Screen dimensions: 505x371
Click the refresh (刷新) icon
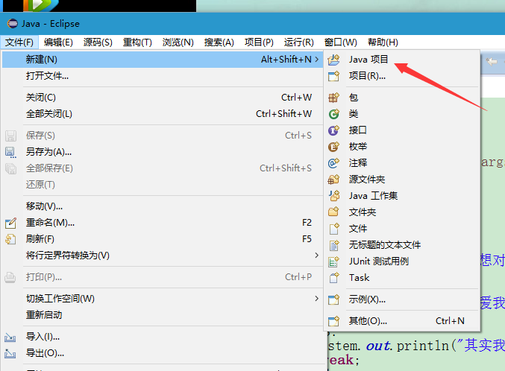click(10, 239)
